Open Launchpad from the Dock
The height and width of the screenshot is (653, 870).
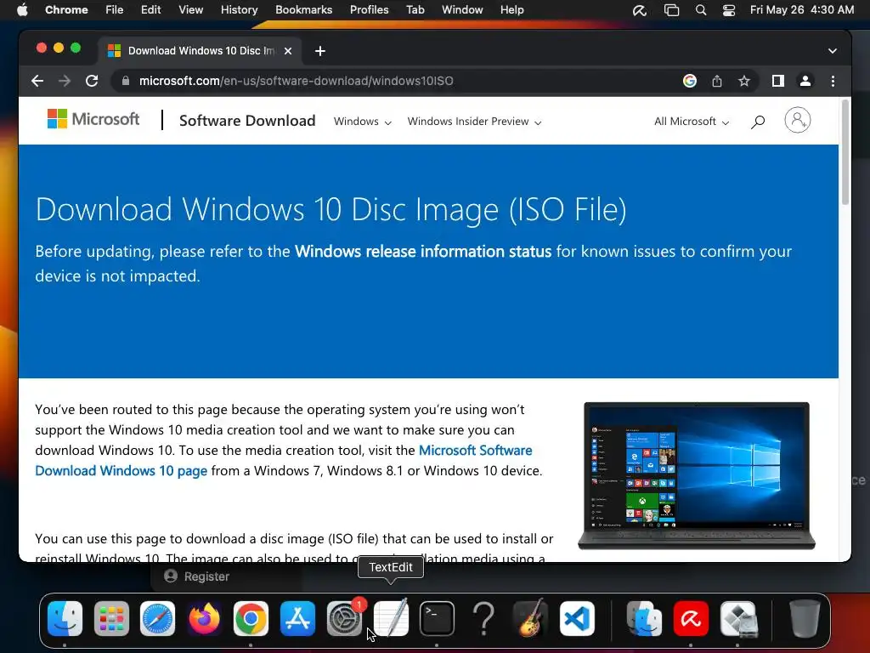click(111, 619)
